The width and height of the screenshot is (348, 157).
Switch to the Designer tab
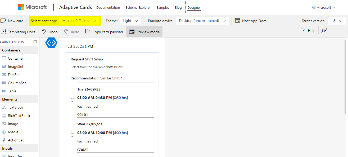[x=194, y=7]
